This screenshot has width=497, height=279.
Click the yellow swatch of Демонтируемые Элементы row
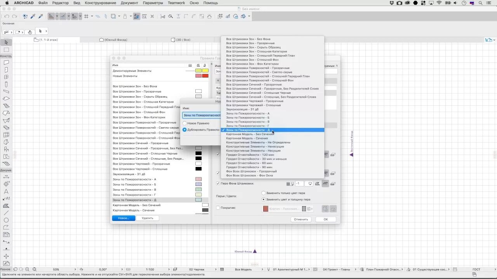(205, 71)
